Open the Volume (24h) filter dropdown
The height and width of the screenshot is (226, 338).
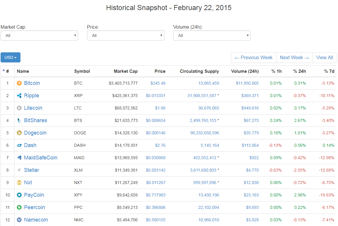pos(212,35)
